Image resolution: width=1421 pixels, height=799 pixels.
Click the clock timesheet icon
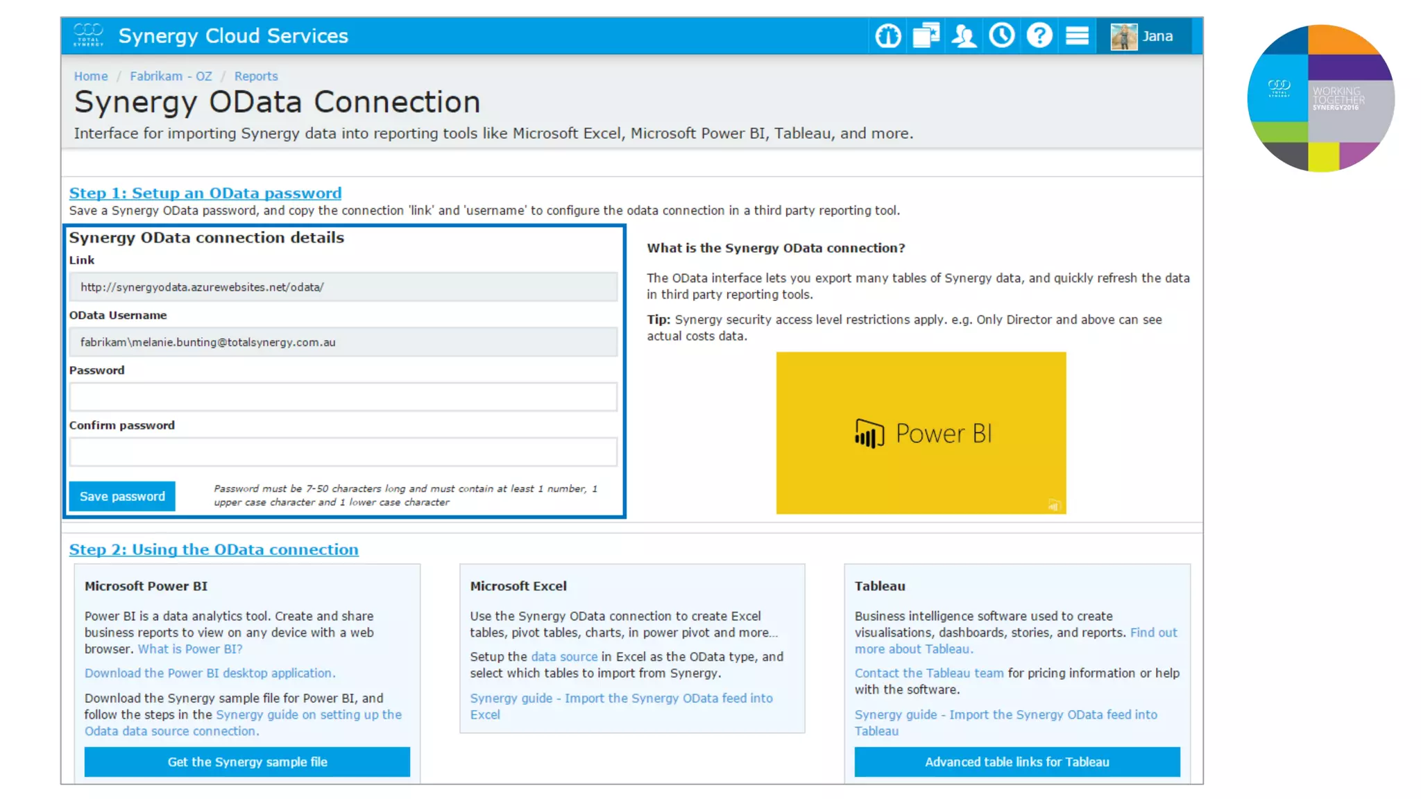tap(1001, 36)
